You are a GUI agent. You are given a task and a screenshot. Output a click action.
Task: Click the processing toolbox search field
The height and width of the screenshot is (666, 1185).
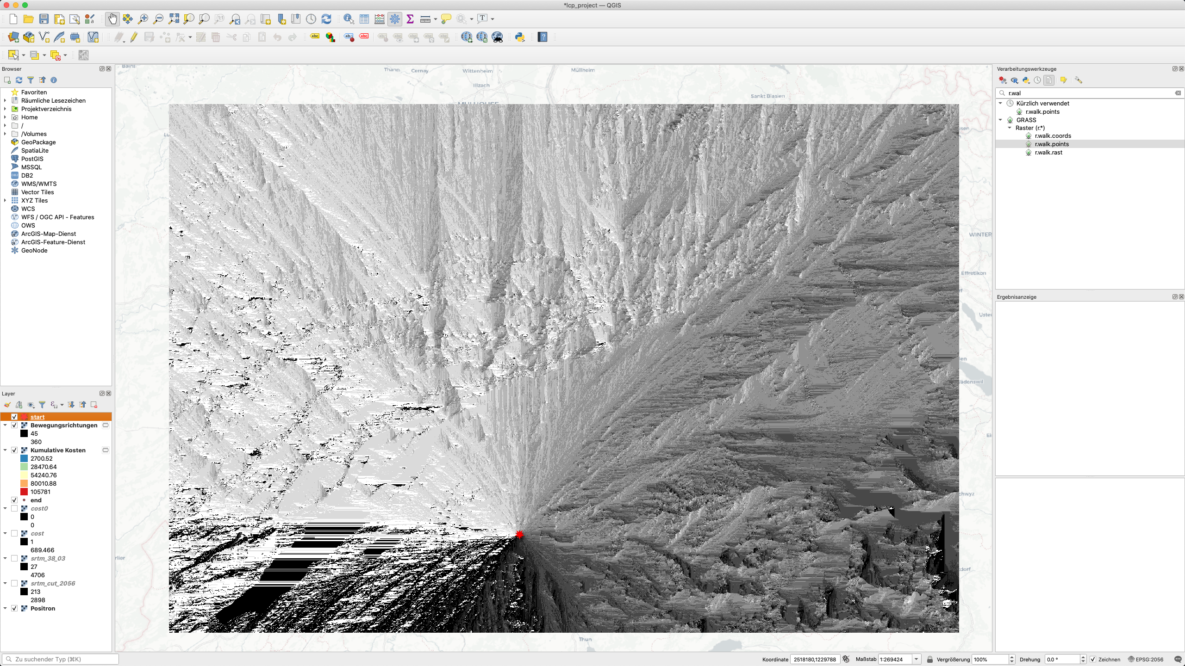pos(1088,93)
